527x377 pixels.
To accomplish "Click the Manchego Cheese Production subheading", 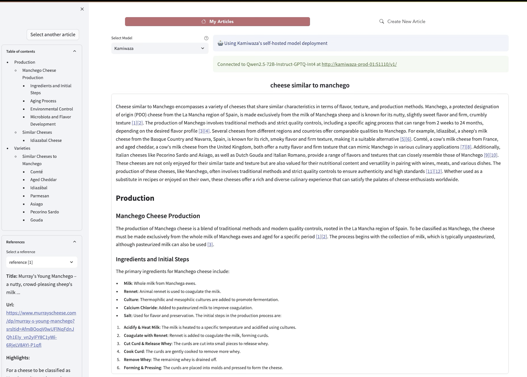I will pos(158,216).
